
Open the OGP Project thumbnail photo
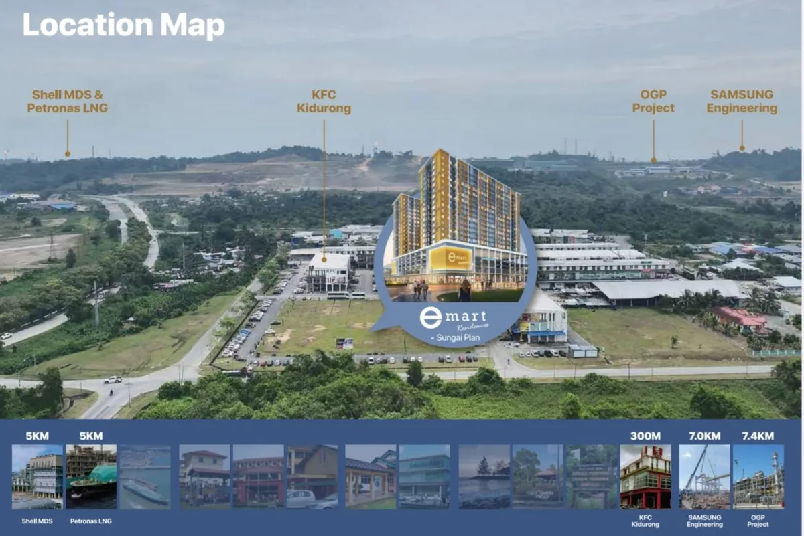click(758, 477)
